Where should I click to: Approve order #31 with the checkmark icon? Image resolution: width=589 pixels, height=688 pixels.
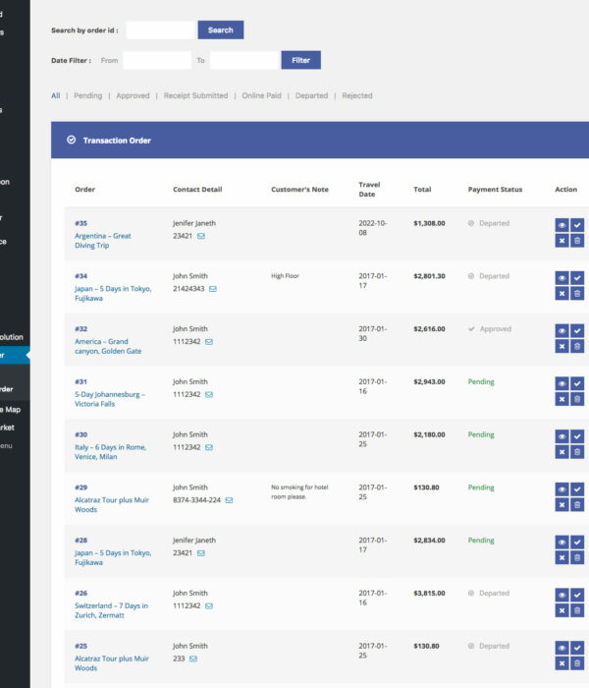pyautogui.click(x=577, y=383)
